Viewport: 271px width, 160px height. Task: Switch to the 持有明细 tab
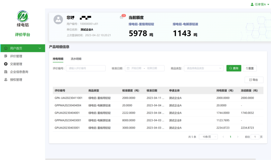58,59
